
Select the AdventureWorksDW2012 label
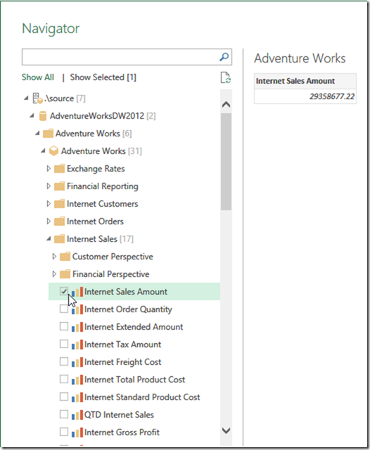[x=97, y=116]
